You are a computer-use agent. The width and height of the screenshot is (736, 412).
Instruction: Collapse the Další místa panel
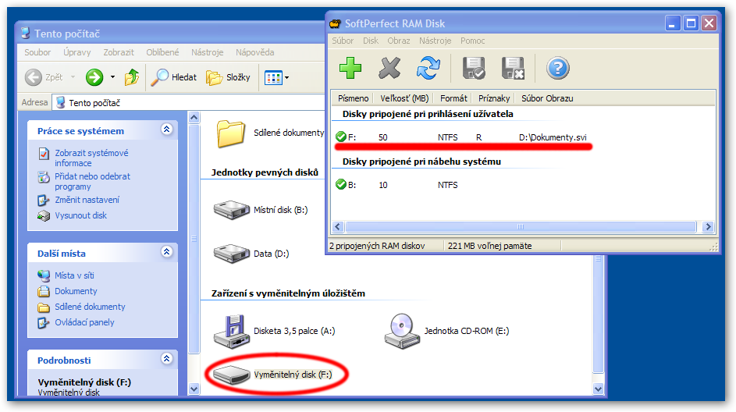[x=166, y=252]
